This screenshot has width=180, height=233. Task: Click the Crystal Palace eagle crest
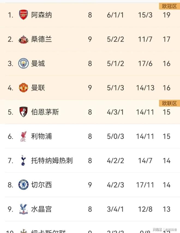(23, 209)
